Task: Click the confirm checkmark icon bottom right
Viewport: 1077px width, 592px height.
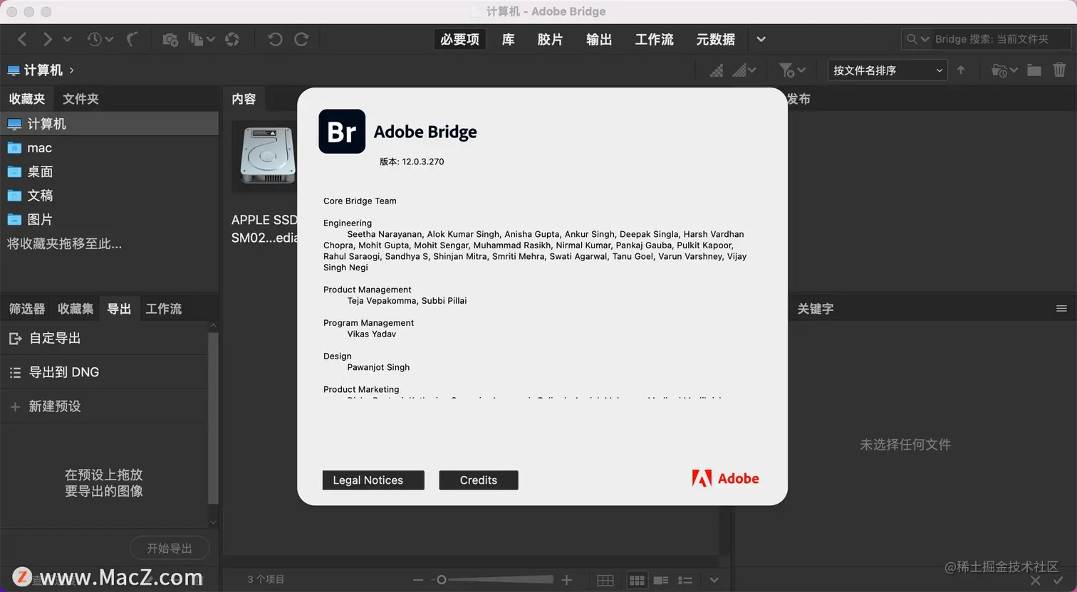Action: pos(1058,581)
